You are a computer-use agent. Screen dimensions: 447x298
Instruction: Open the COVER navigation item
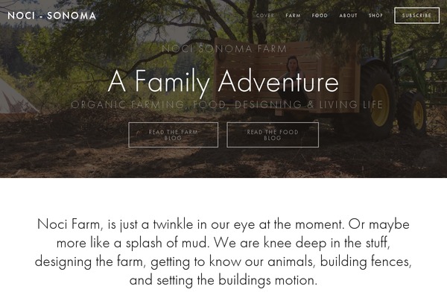click(x=265, y=16)
